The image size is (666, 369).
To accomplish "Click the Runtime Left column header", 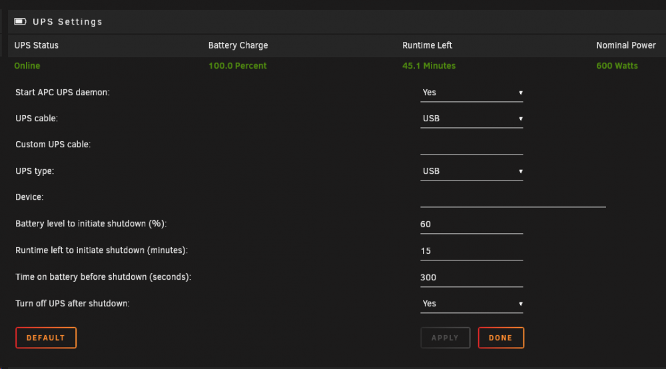I will (x=427, y=45).
